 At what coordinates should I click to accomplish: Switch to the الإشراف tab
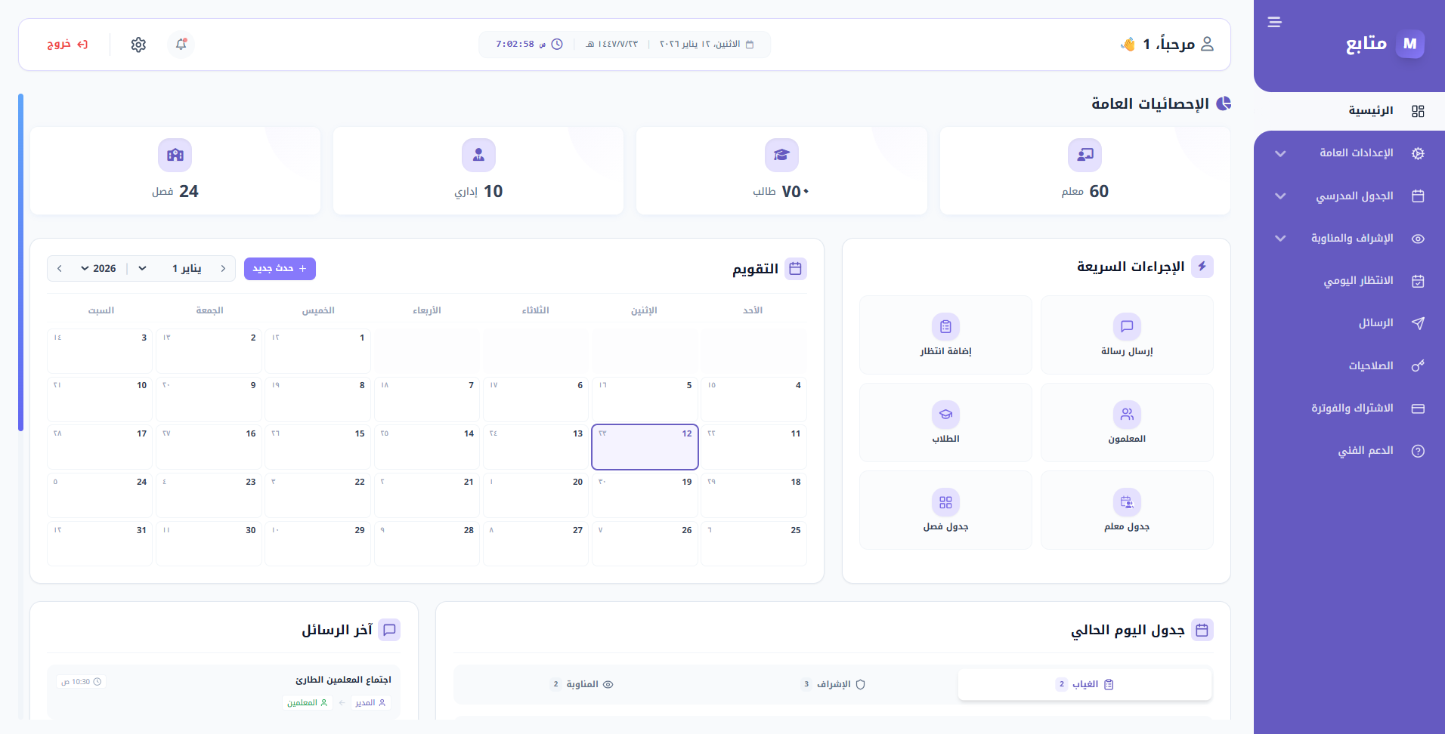coord(833,684)
